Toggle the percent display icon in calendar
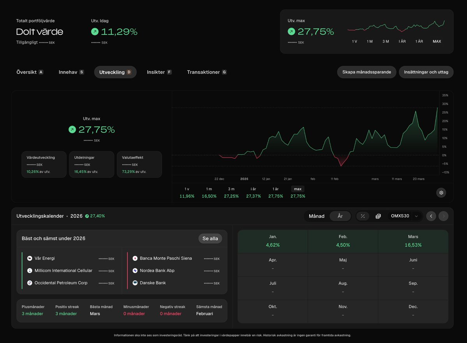The height and width of the screenshot is (343, 467). (363, 216)
